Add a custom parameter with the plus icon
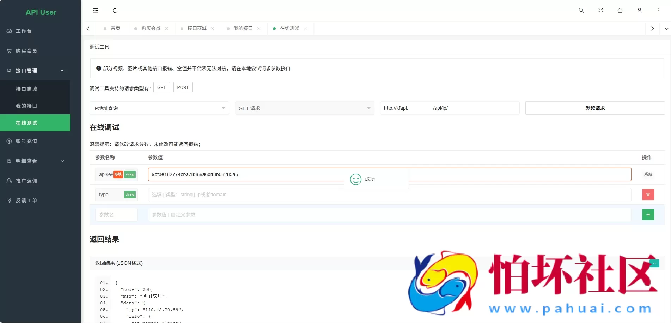 coord(648,214)
